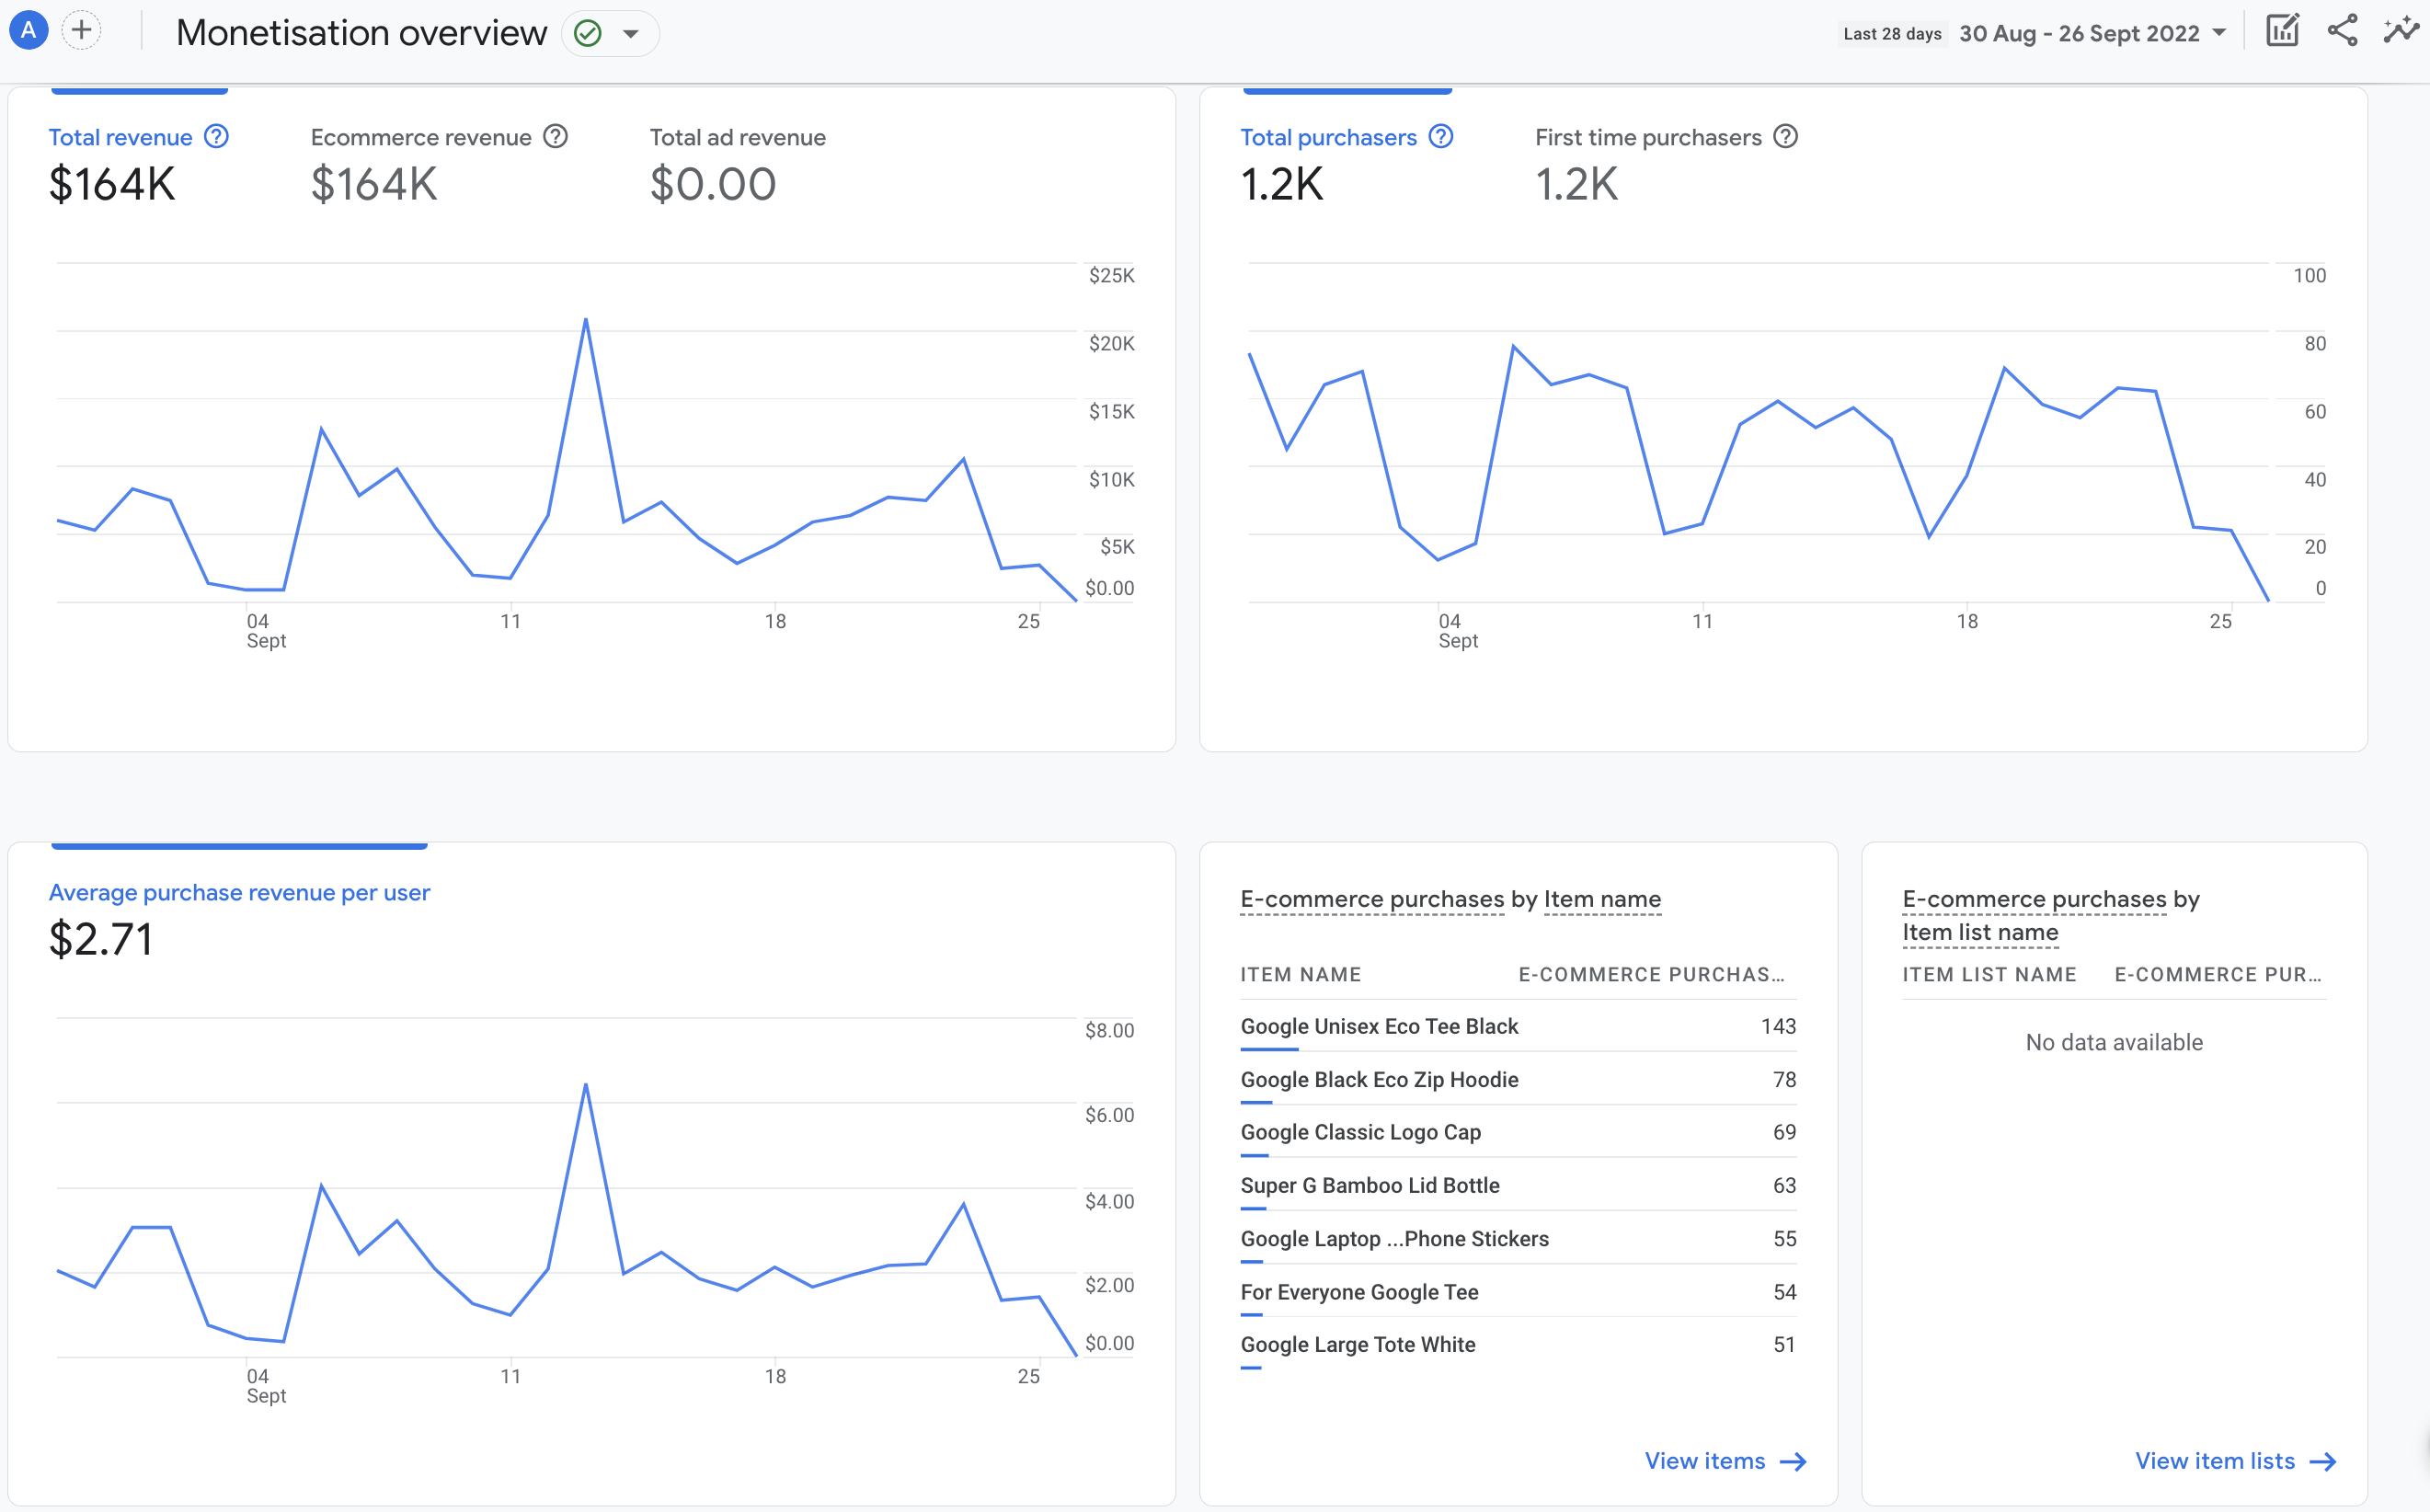Click the green report status check icon
Viewport: 2430px width, 1512px height.
click(588, 34)
